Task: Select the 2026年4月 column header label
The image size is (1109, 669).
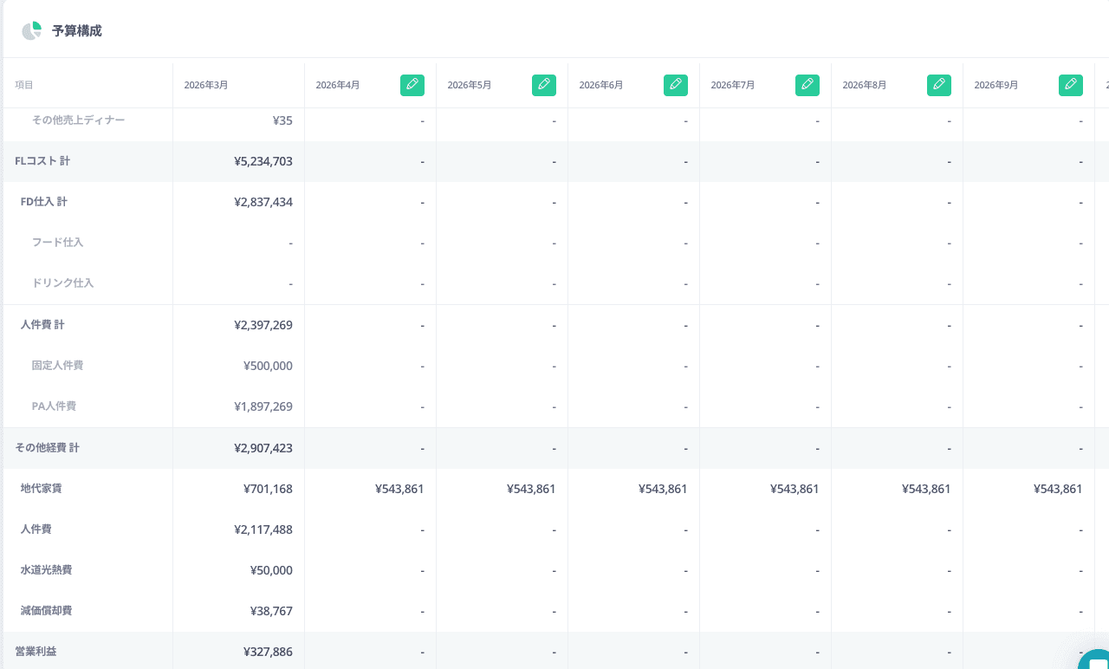Action: (338, 85)
